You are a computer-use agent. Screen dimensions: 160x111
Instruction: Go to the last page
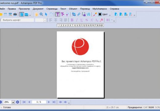(x=54, y=102)
